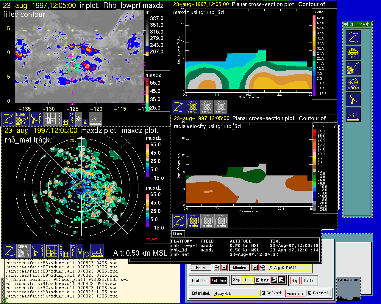
Task: Toggle the Set Time mode button
Action: pos(218,281)
